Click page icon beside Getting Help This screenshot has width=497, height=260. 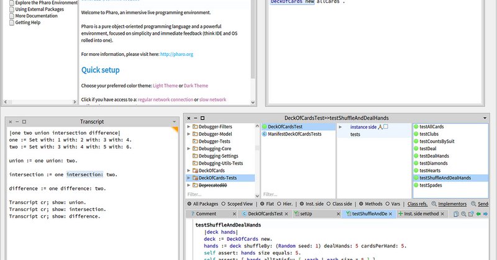(12, 22)
